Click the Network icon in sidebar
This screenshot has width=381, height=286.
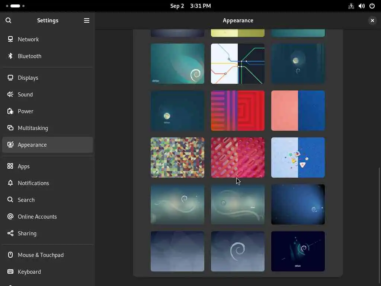[x=10, y=39]
